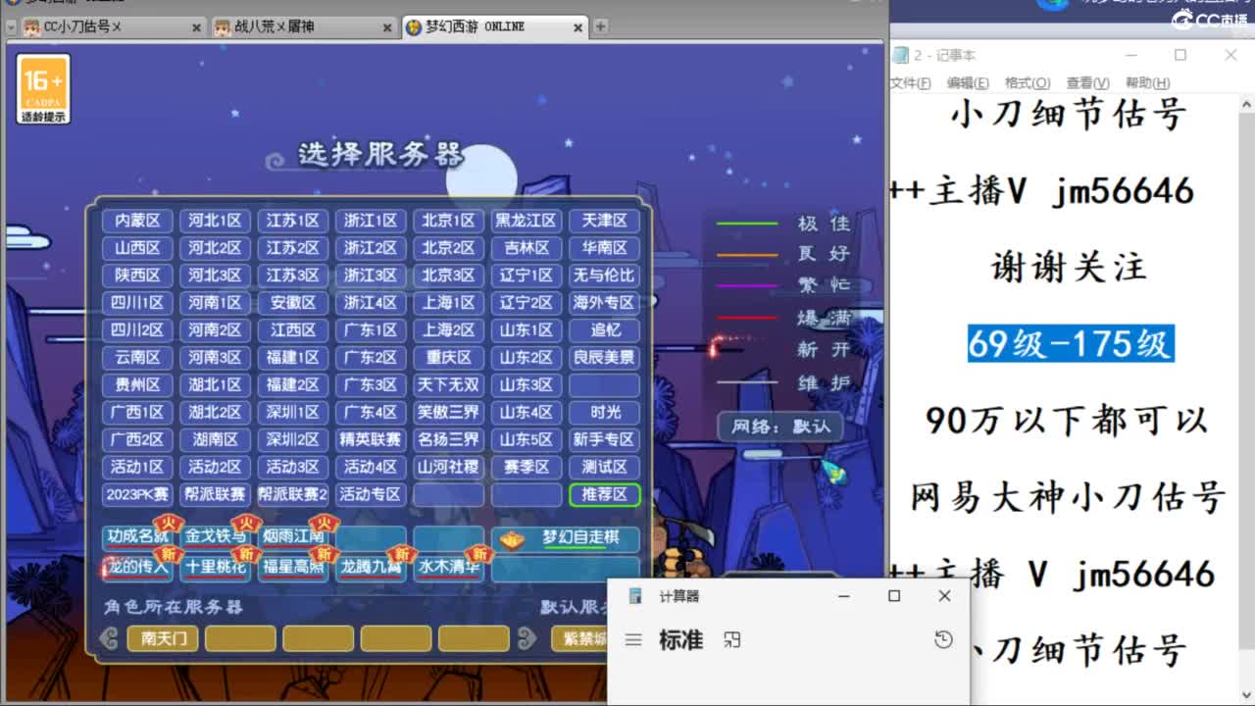Open the 16+ age rating notice icon
The width and height of the screenshot is (1255, 706).
(x=43, y=90)
